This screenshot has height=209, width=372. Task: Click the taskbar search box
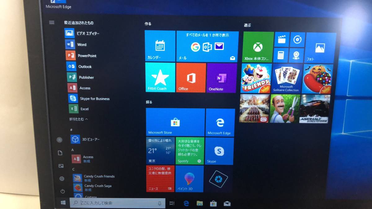point(117,203)
